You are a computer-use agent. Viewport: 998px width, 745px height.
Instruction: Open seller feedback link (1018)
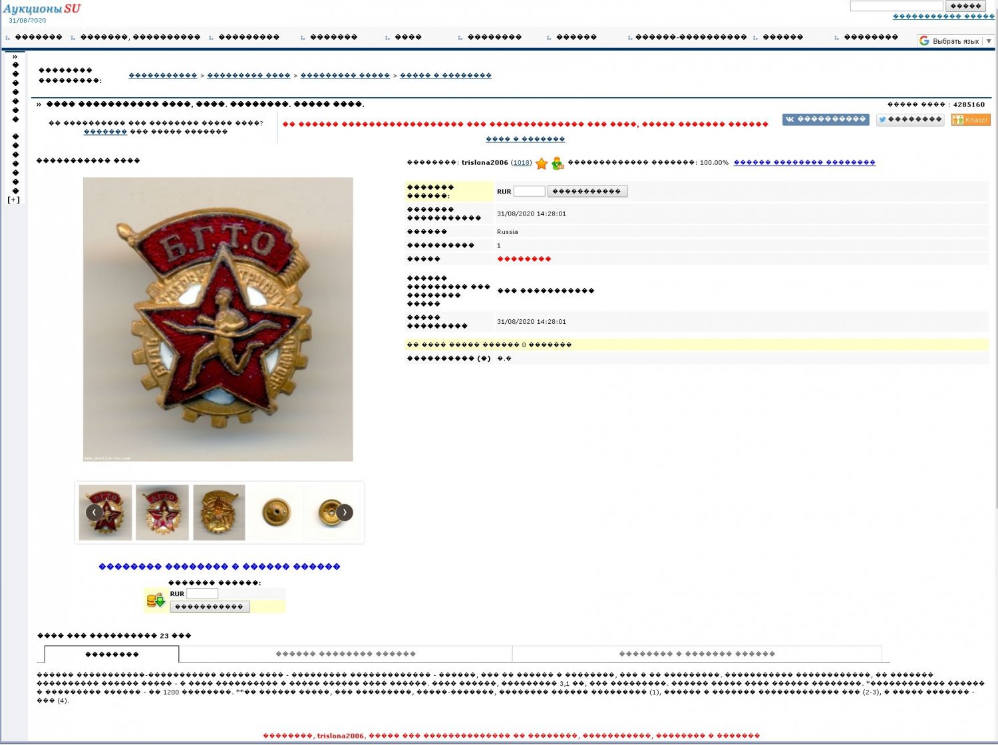pos(522,163)
